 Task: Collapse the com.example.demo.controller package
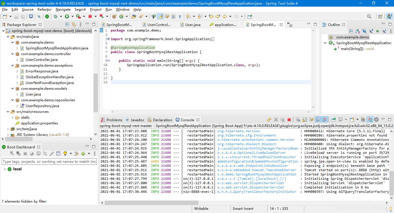coord(12,54)
